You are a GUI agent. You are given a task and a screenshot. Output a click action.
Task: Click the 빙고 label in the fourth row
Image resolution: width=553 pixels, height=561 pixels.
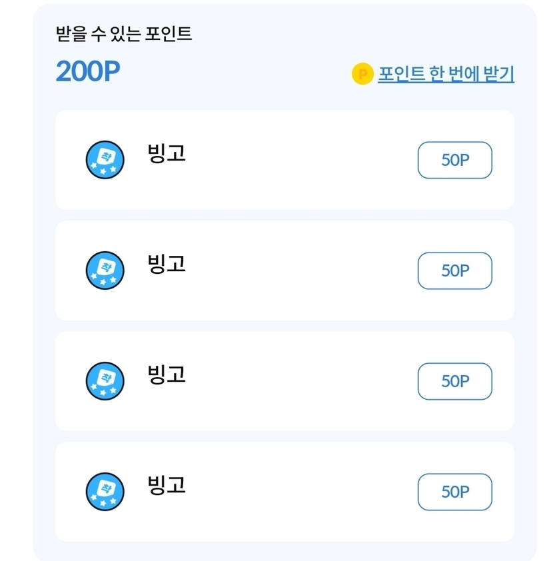pos(167,486)
